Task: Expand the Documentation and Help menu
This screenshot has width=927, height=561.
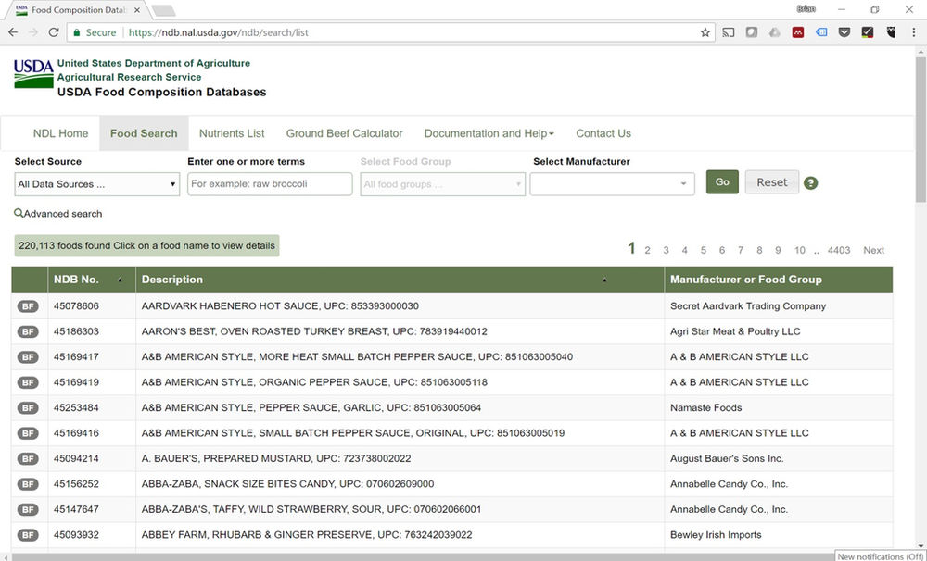Action: pos(489,133)
